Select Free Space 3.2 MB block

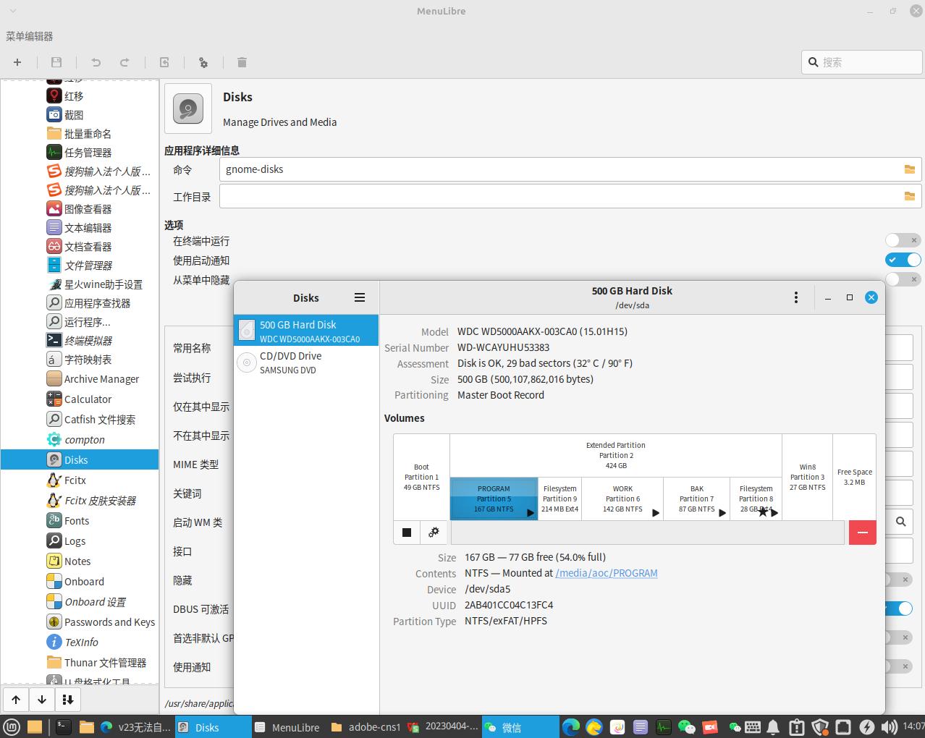(855, 477)
